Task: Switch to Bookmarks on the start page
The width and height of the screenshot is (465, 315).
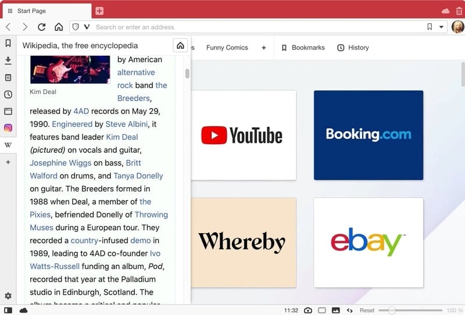Action: point(303,48)
